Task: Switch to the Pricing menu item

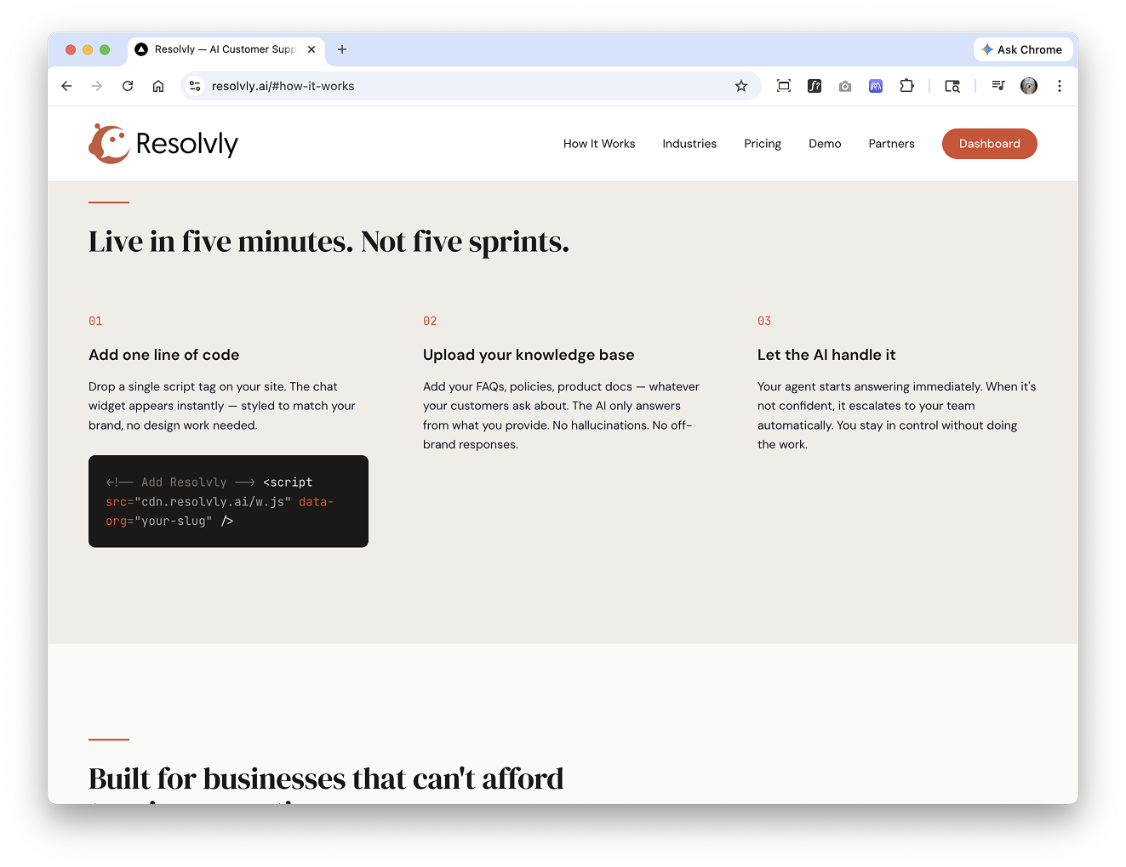Action: pos(762,144)
